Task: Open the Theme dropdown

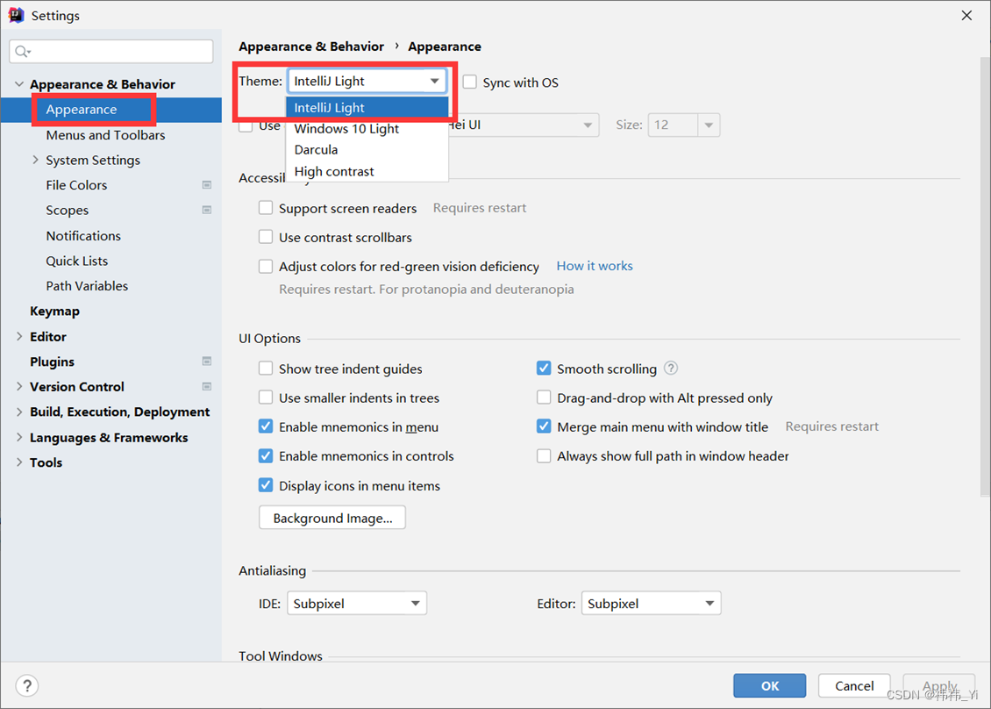Action: [367, 81]
